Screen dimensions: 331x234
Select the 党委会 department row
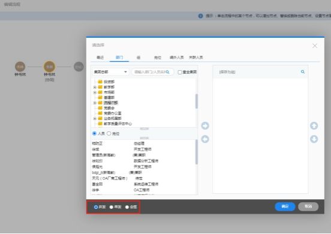coord(109,108)
